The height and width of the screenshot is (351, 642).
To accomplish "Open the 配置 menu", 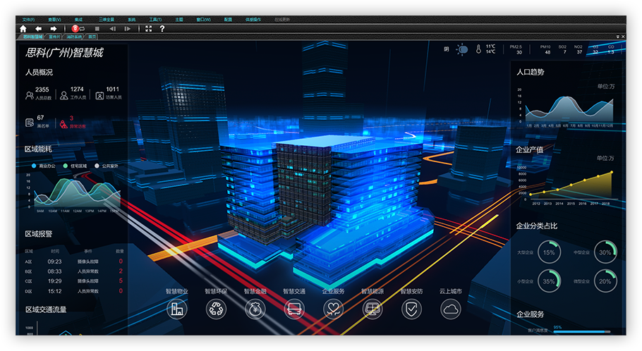I will point(228,19).
